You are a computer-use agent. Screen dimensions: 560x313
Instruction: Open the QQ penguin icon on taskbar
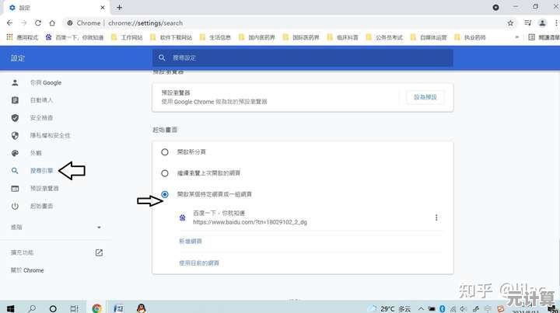(x=142, y=308)
